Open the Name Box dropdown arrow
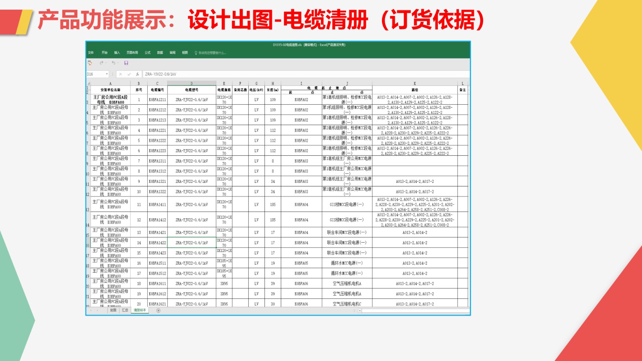The image size is (642, 361). click(107, 74)
